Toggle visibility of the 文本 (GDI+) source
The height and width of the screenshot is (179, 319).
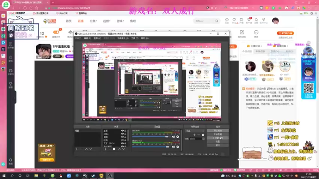pos(122,143)
